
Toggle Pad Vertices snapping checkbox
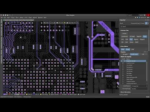click(123, 71)
